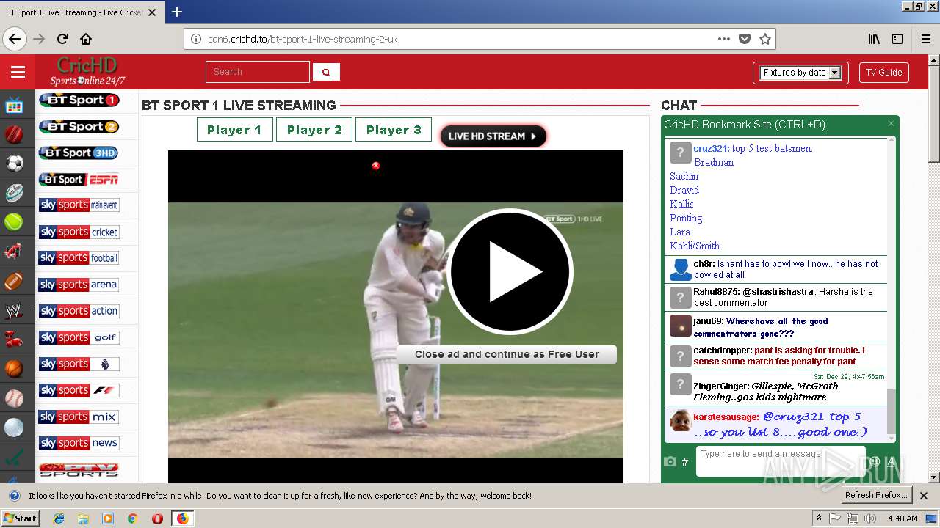The width and height of the screenshot is (940, 528).
Task: Select the American football sport icon
Action: (x=14, y=281)
